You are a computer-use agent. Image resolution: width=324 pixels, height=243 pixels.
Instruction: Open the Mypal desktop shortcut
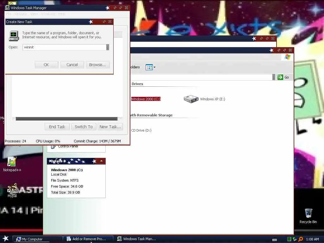[x=13, y=188]
